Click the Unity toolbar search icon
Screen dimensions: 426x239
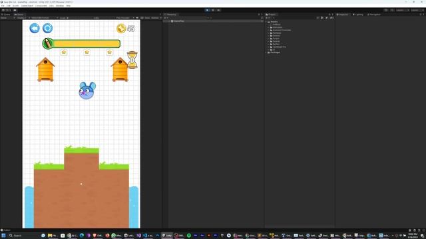tap(392, 10)
